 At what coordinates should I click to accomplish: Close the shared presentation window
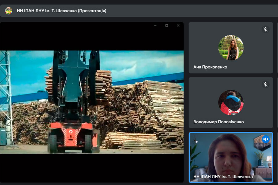(x=178, y=26)
